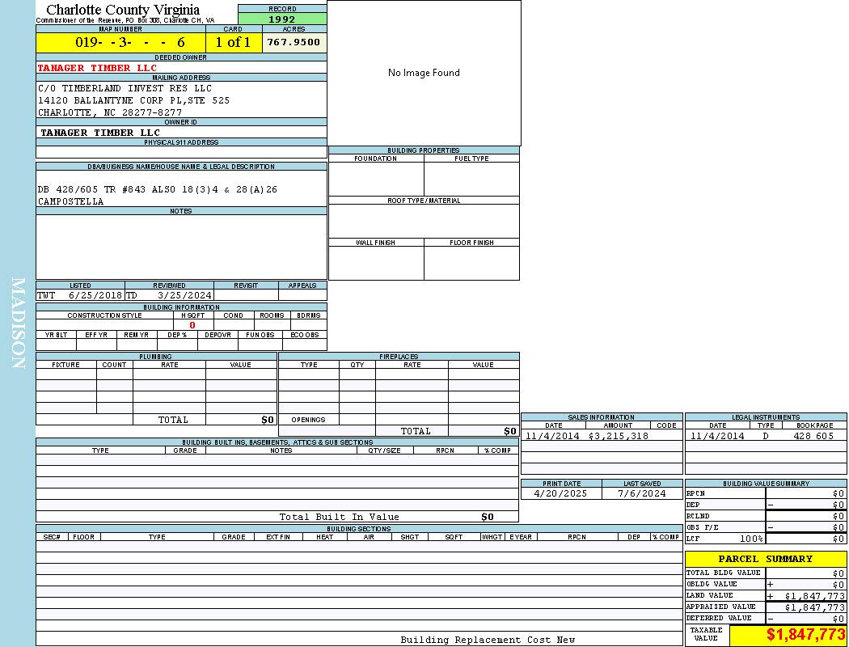
Task: Click the acres value 767.9500
Action: (x=294, y=43)
